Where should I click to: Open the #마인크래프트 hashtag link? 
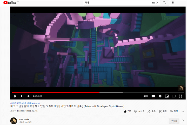[16, 103]
